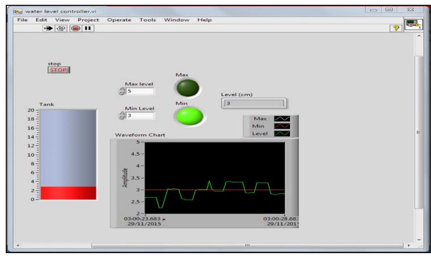Click the Min Level numeric field

click(x=140, y=116)
